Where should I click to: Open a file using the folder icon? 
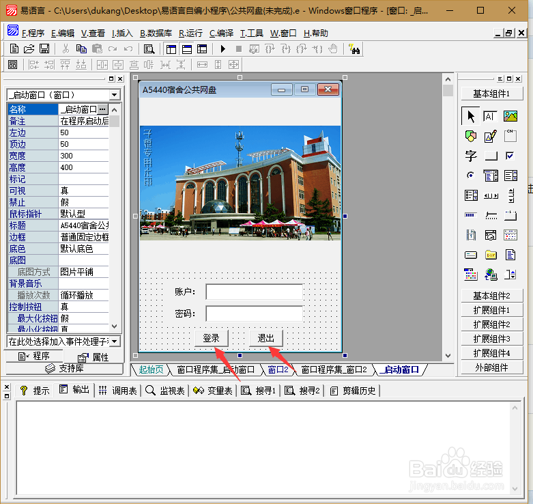coord(29,49)
